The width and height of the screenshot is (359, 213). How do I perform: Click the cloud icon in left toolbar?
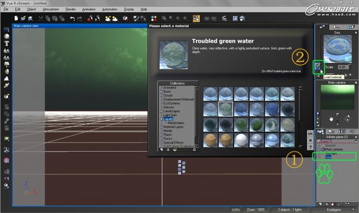click(6, 79)
